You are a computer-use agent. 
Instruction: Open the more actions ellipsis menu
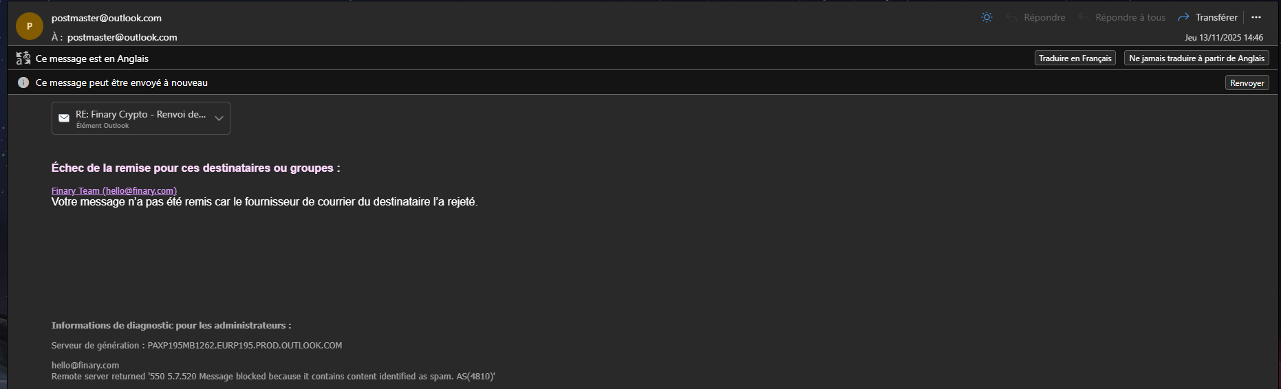[x=1256, y=17]
